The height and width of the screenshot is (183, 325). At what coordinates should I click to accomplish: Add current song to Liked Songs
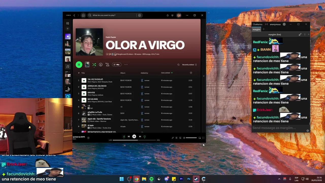click(88, 138)
